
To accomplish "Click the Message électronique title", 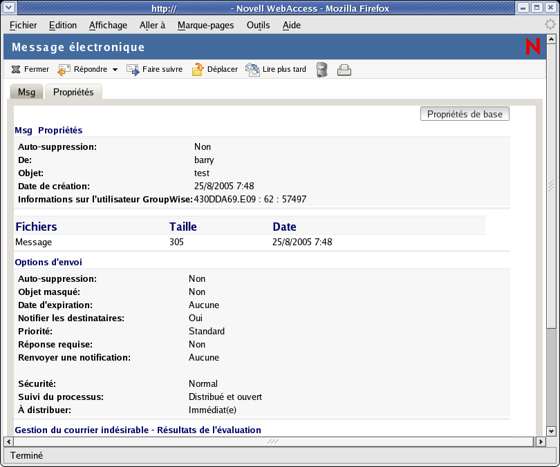I will [x=78, y=47].
